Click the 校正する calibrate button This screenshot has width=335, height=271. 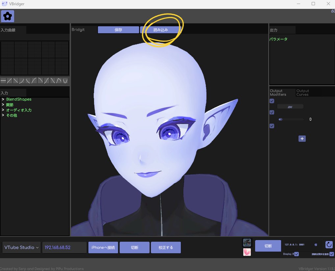coord(166,248)
